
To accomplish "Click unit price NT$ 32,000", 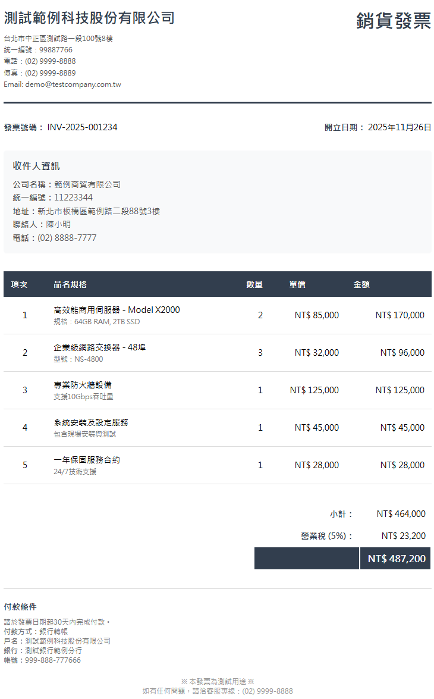I will point(316,353).
